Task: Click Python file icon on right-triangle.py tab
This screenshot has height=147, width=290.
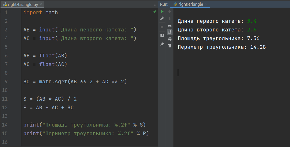Action: [x=5, y=4]
